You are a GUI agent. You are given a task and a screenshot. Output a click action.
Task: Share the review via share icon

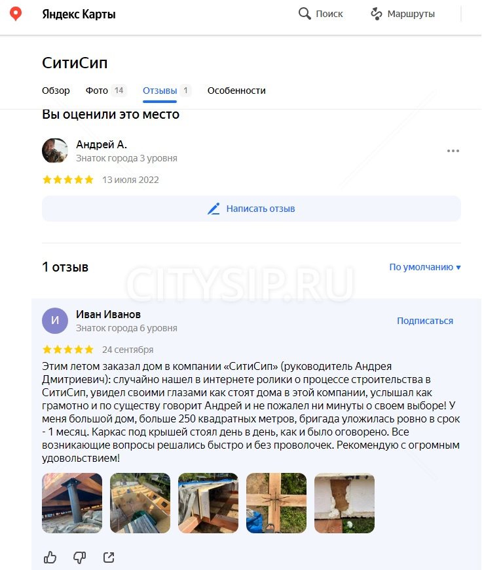click(x=109, y=558)
